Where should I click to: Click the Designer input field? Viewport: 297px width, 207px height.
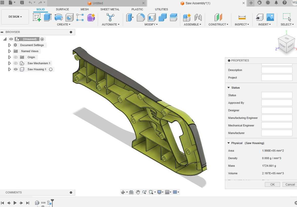pos(277,110)
